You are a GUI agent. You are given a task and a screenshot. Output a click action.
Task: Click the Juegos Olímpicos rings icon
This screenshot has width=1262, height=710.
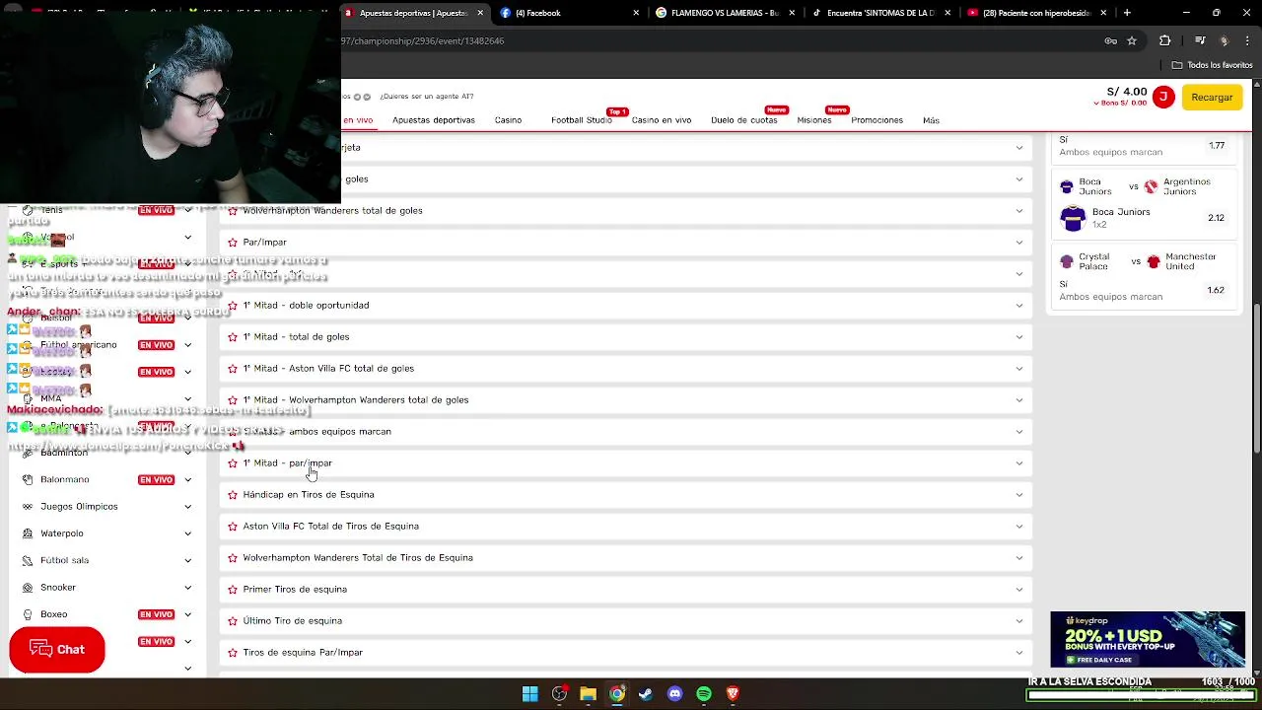(x=28, y=507)
